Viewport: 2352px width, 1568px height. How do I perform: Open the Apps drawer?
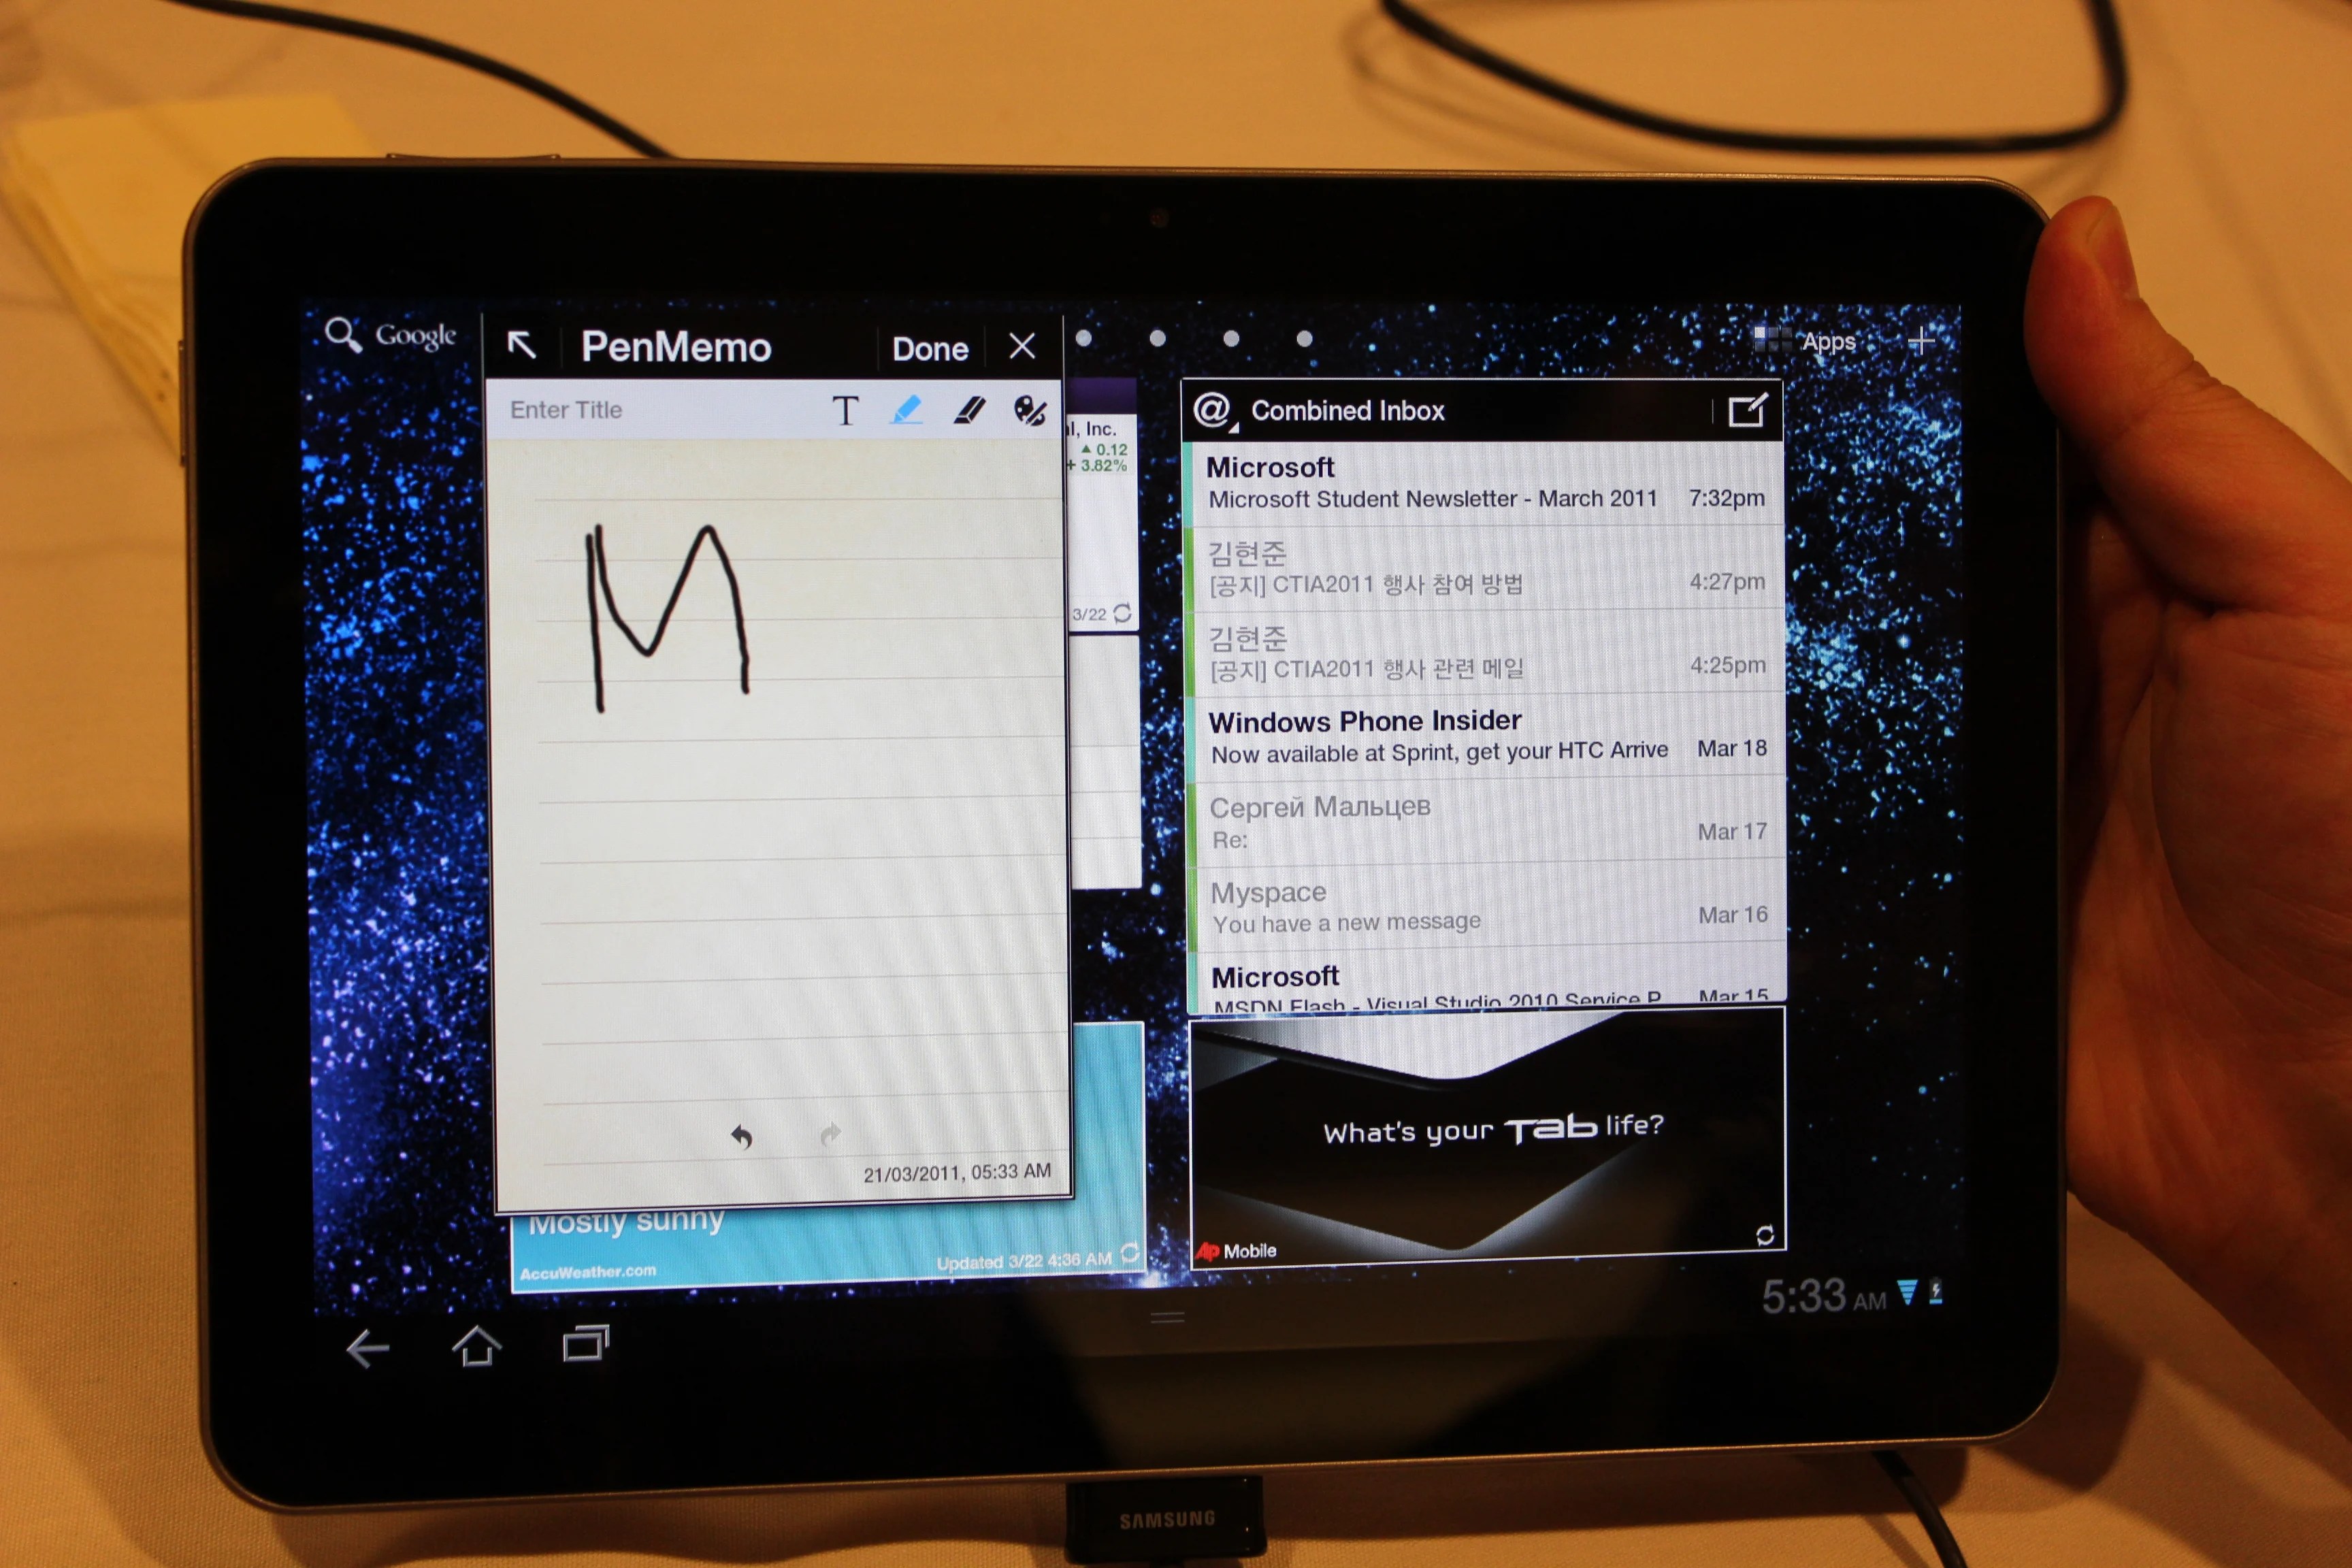click(1806, 341)
